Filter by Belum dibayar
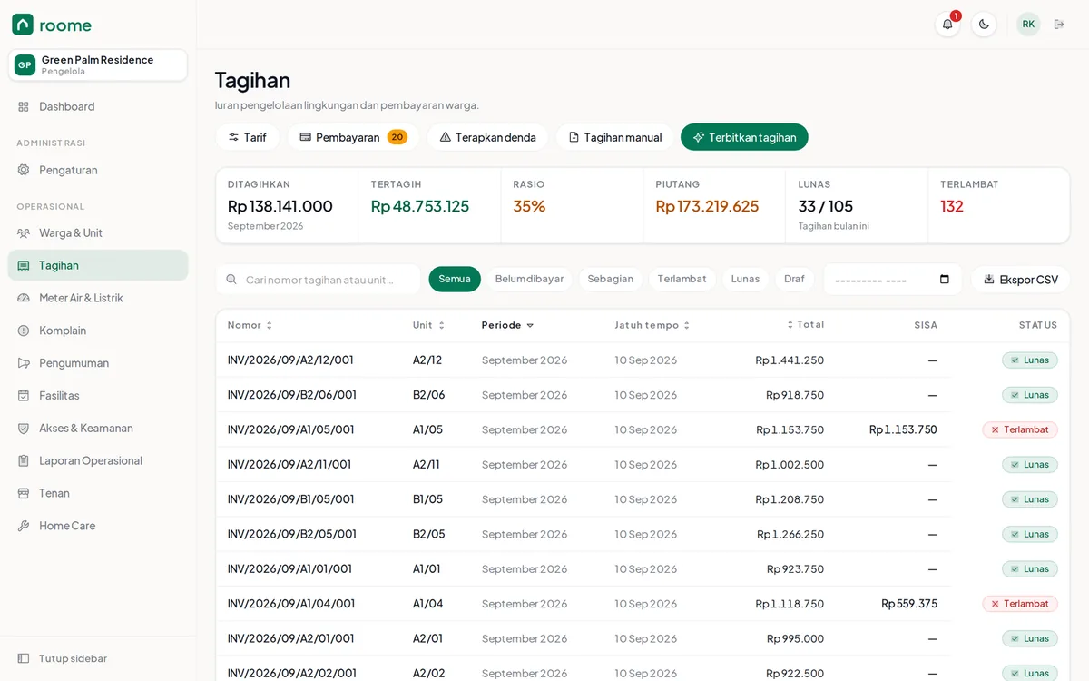Image resolution: width=1089 pixels, height=681 pixels. click(x=529, y=279)
